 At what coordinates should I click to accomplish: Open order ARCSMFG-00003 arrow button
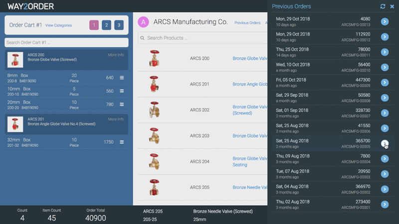pos(385,174)
